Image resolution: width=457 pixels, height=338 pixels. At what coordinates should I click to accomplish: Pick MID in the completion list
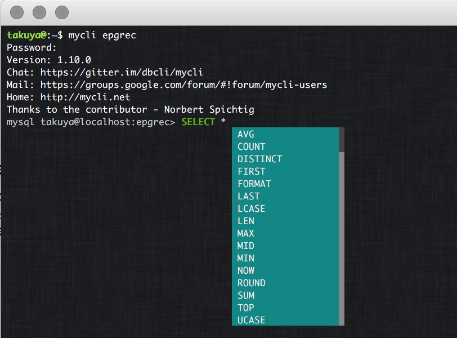(x=285, y=246)
